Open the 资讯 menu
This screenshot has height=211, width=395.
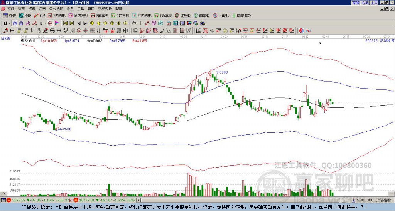tap(32, 9)
